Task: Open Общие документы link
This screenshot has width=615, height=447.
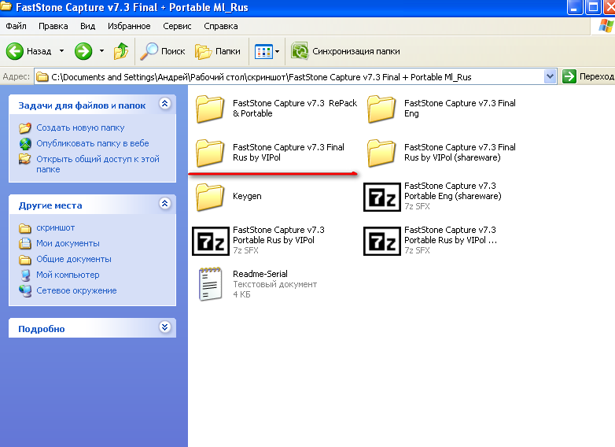Action: (x=74, y=260)
